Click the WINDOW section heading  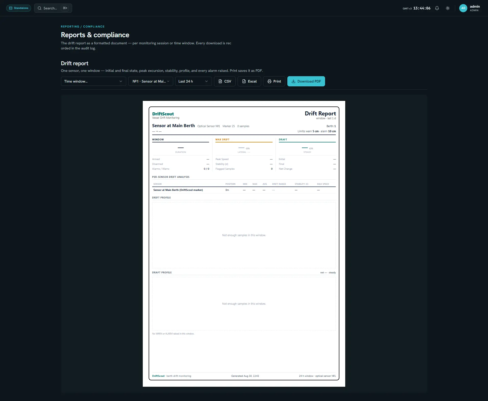point(158,140)
